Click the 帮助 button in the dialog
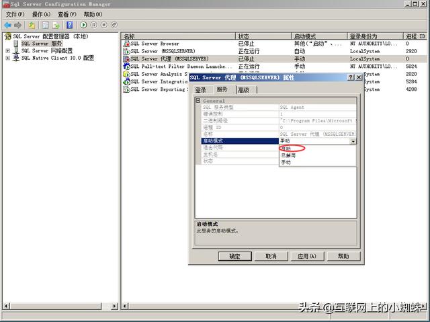This screenshot has height=322, width=430. tap(343, 256)
